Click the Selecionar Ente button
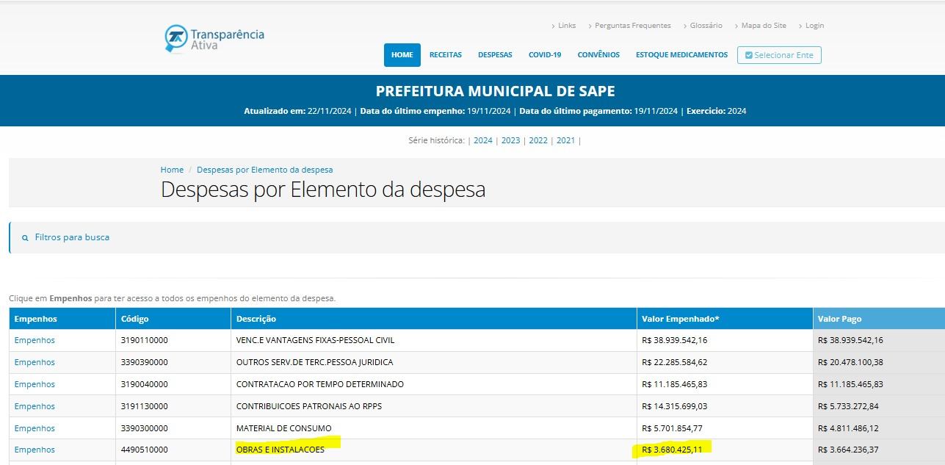945x465 pixels. (779, 55)
